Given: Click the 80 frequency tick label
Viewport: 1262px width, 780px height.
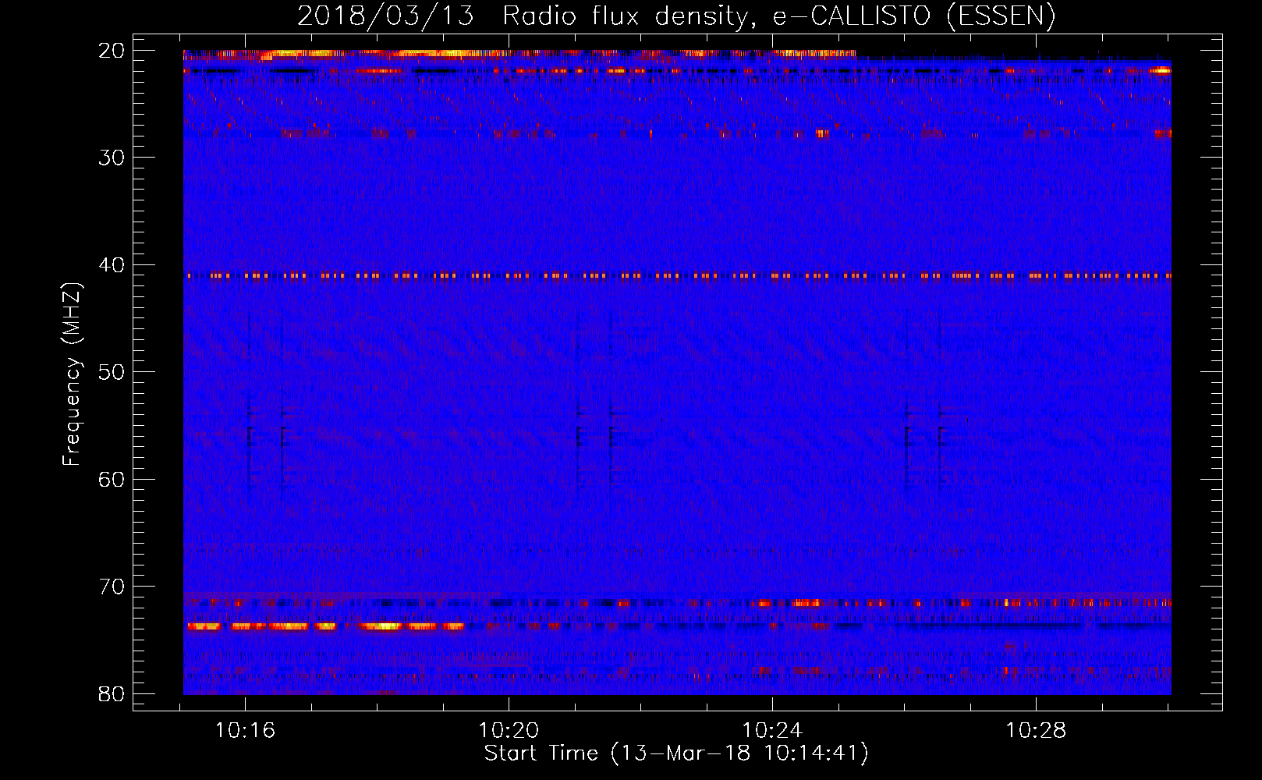Looking at the screenshot, I should (x=112, y=693).
